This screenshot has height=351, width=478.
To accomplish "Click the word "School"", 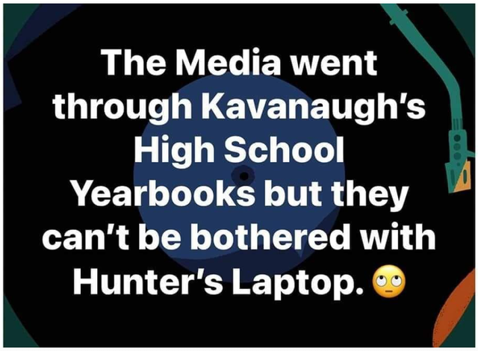I will tap(285, 151).
